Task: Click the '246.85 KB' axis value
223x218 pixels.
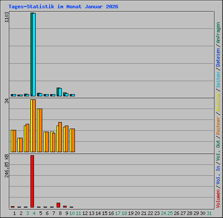Action: [7, 166]
